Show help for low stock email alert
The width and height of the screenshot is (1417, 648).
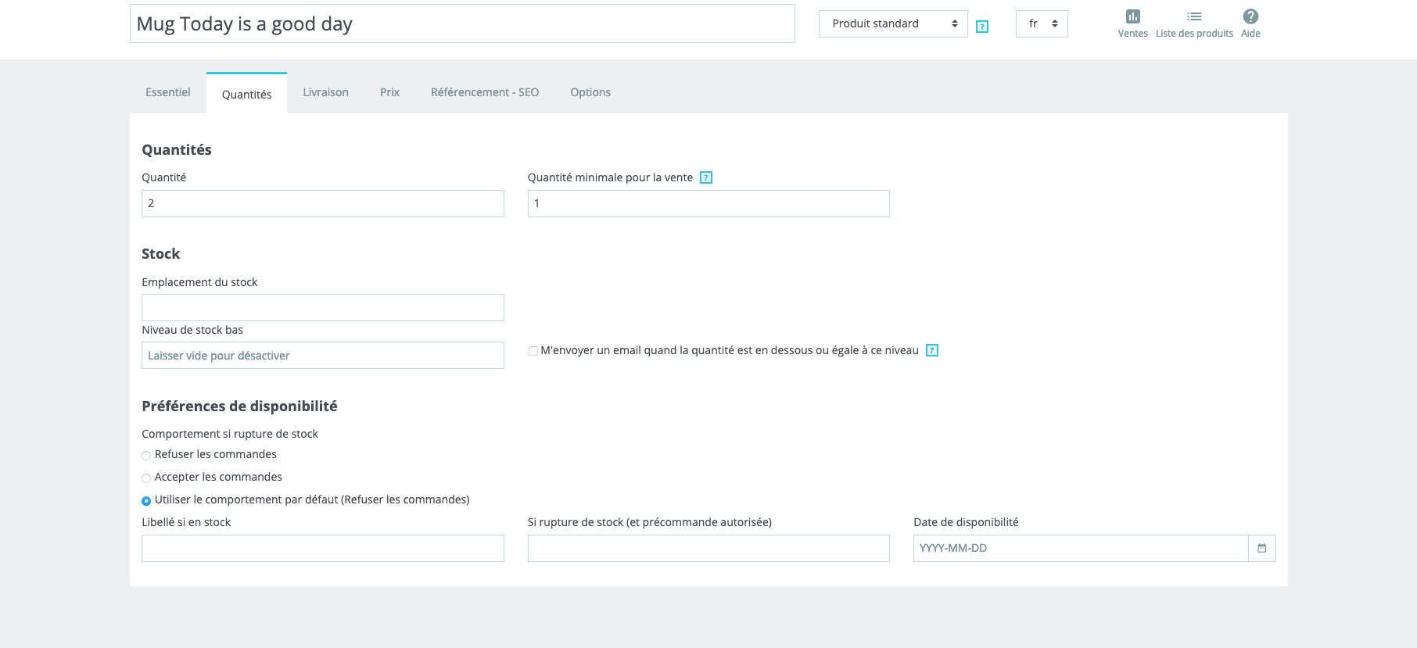tap(932, 350)
